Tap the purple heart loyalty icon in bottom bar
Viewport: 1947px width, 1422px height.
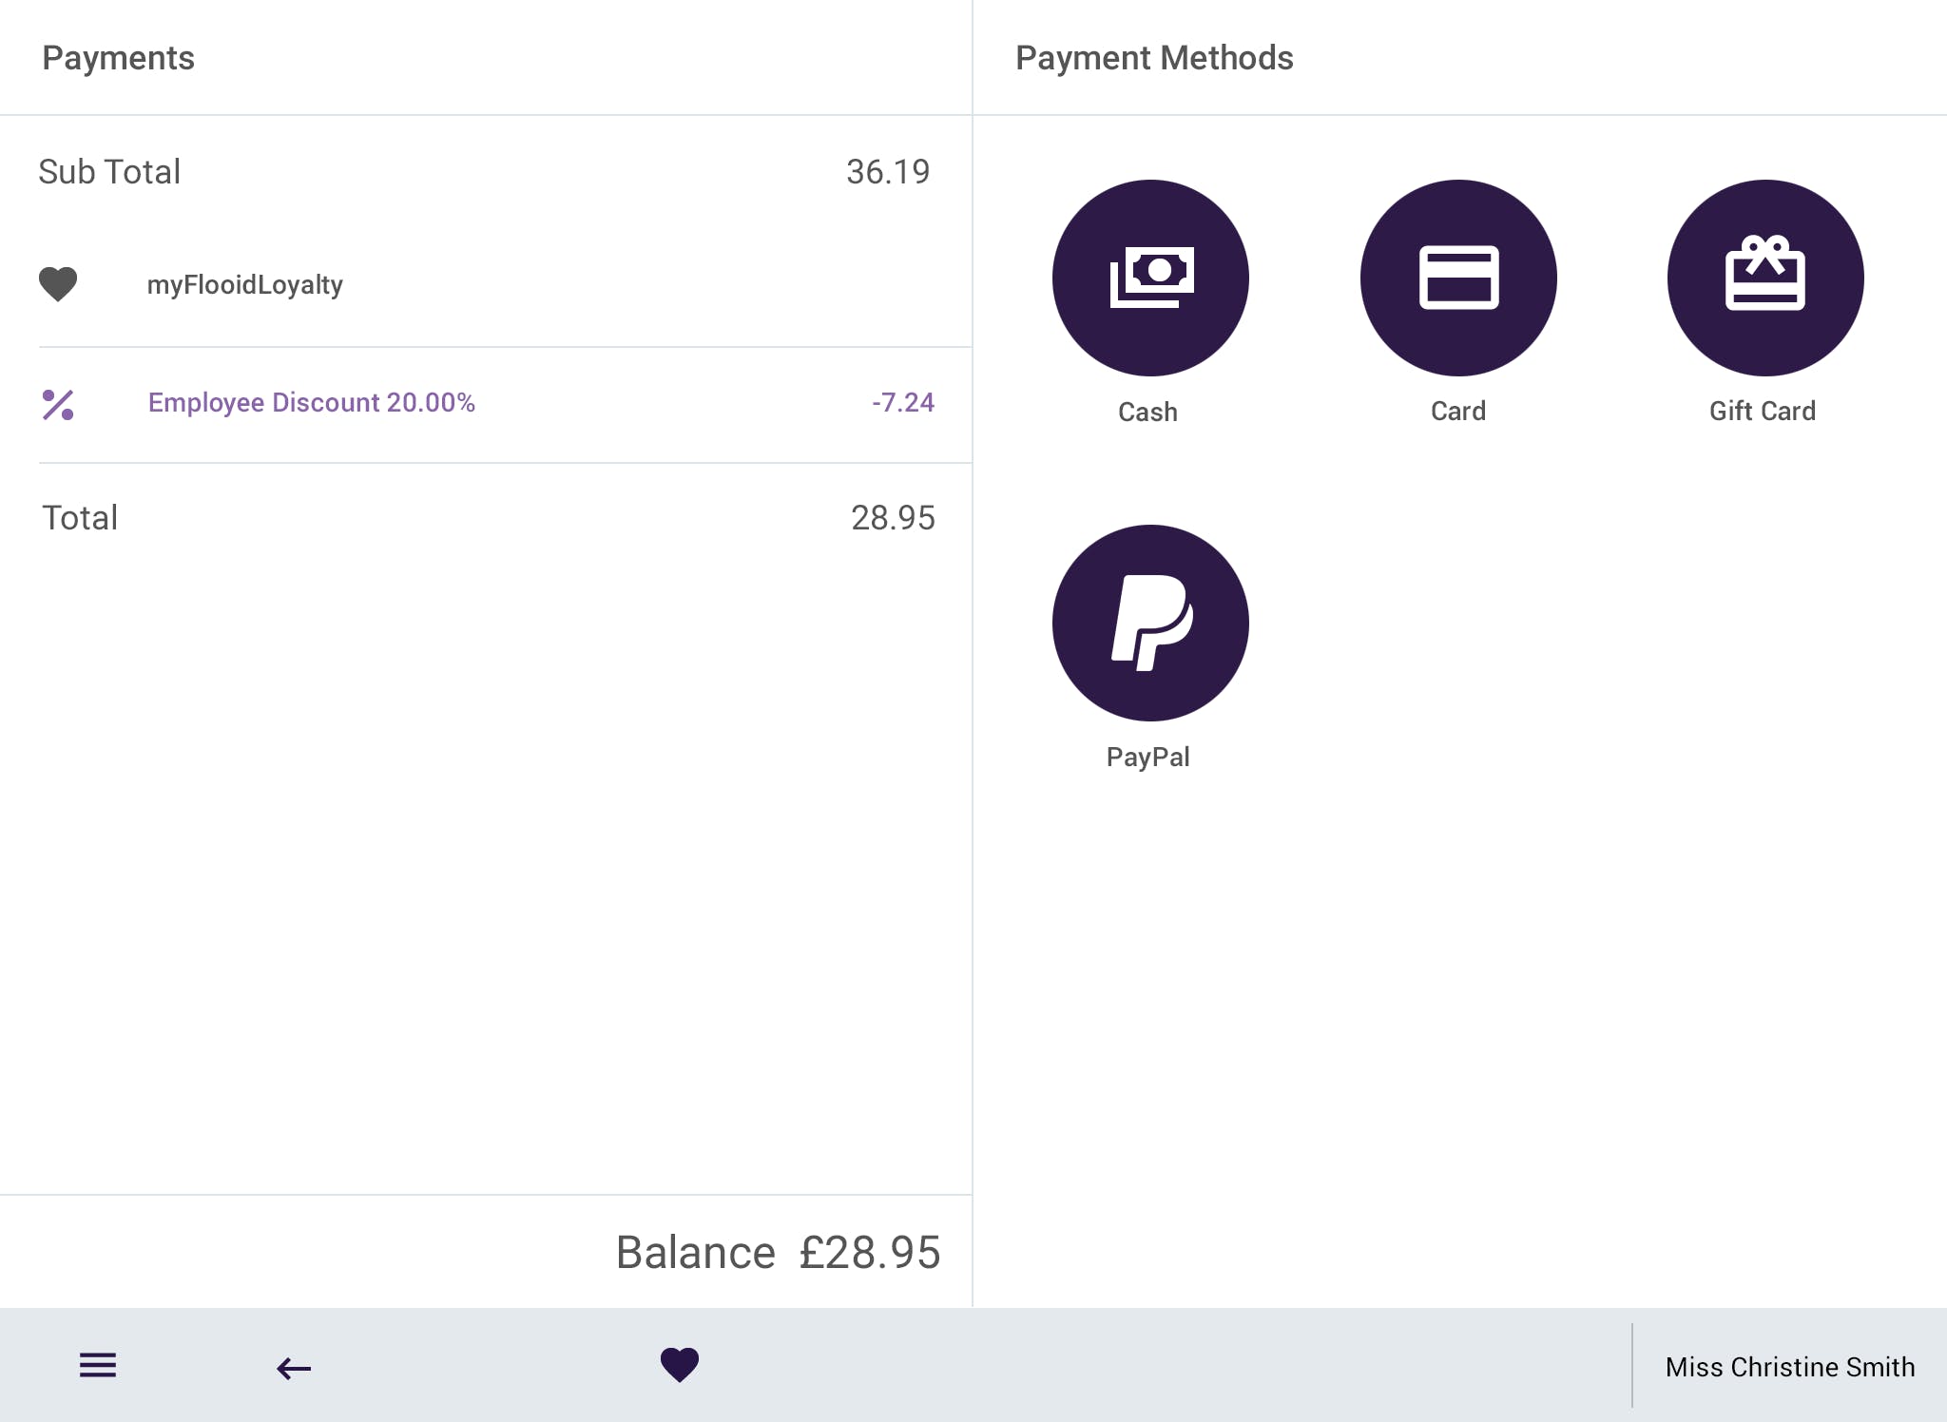pyautogui.click(x=680, y=1365)
